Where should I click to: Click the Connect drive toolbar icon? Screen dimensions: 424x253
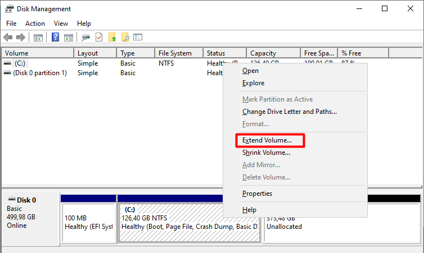(x=85, y=38)
